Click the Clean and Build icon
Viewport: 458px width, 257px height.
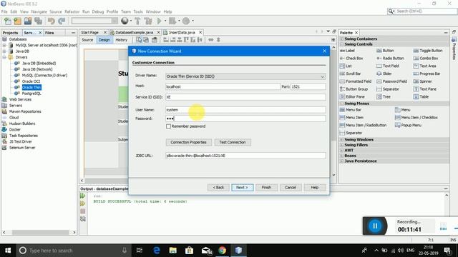click(148, 21)
